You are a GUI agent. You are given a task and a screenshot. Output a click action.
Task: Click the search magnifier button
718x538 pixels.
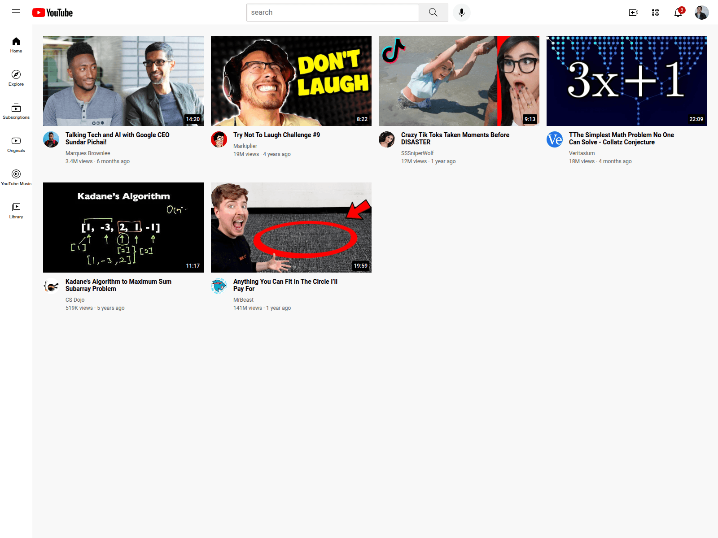(433, 13)
